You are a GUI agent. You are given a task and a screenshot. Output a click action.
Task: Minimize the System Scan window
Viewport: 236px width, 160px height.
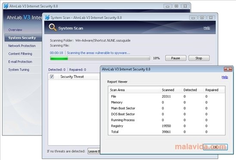(193, 18)
